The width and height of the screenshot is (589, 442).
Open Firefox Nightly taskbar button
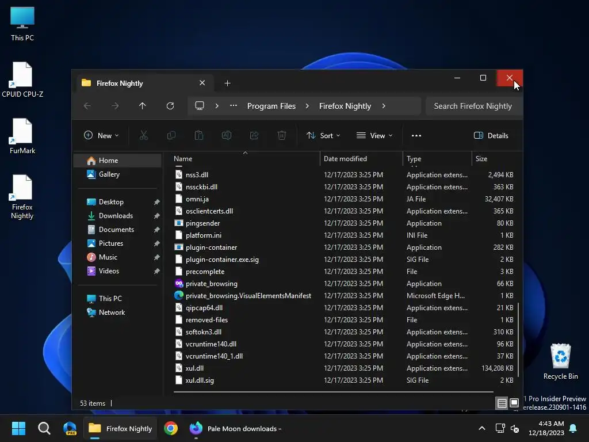tap(120, 428)
